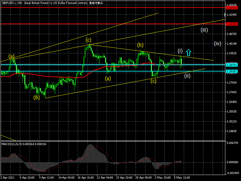
Task: Click the 5 May 12:00 time label
Action: [182, 177]
